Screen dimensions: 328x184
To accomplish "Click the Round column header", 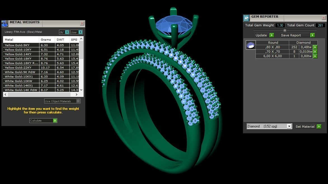I will pyautogui.click(x=273, y=43).
